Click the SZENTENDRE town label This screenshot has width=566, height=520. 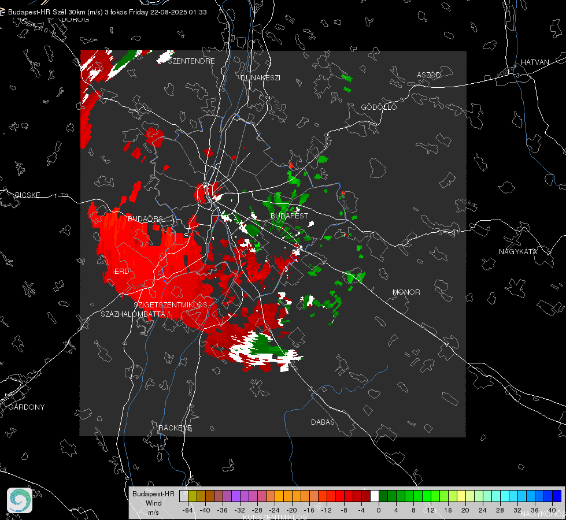point(191,61)
